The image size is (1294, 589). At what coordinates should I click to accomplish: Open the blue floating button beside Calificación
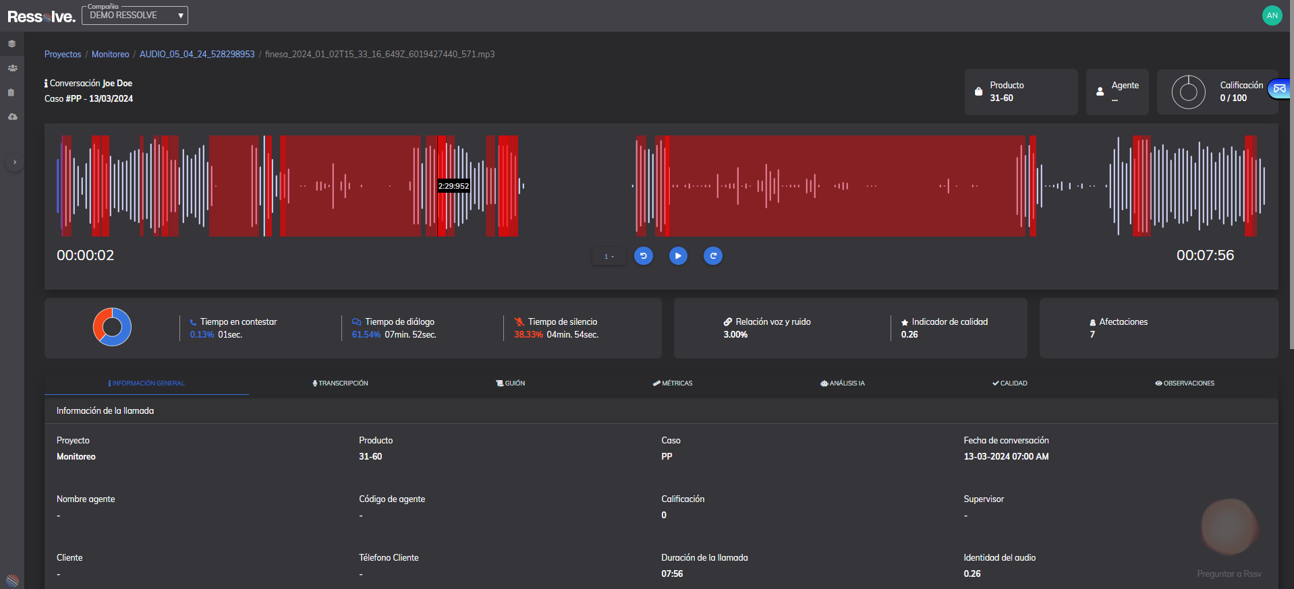point(1279,89)
